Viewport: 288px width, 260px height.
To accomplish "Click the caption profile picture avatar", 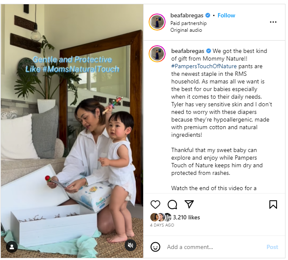I will coord(157,54).
